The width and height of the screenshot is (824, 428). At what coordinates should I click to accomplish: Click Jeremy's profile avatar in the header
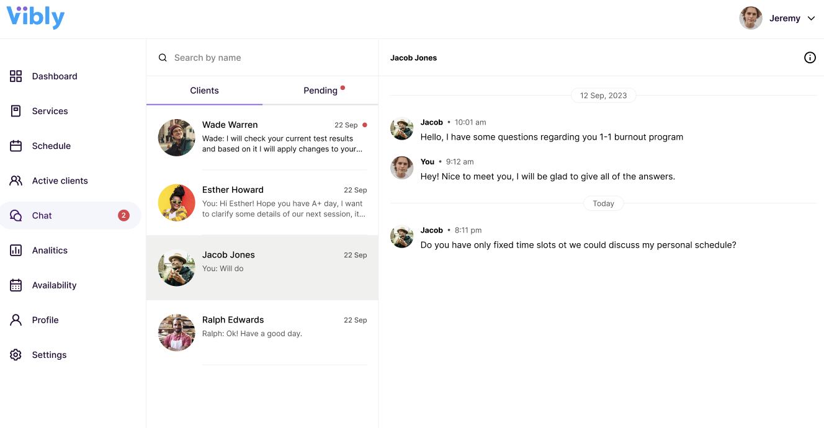(751, 19)
